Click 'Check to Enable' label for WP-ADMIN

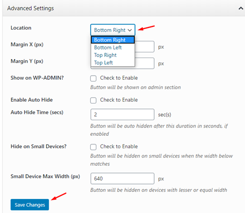[119, 78]
